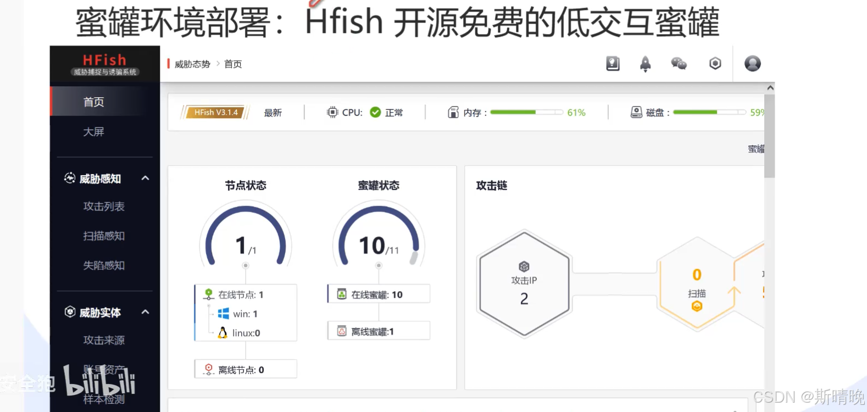Image resolution: width=867 pixels, height=412 pixels.
Task: Click the 攻击IP hexagon in attack chain
Action: click(524, 283)
